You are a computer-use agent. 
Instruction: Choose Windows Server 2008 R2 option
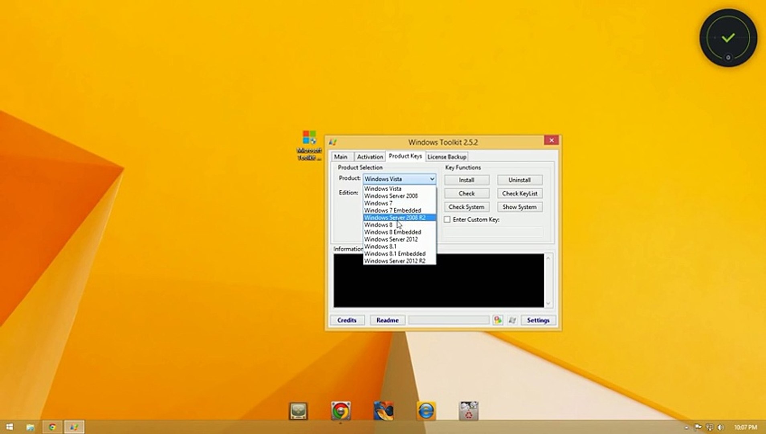pyautogui.click(x=399, y=217)
